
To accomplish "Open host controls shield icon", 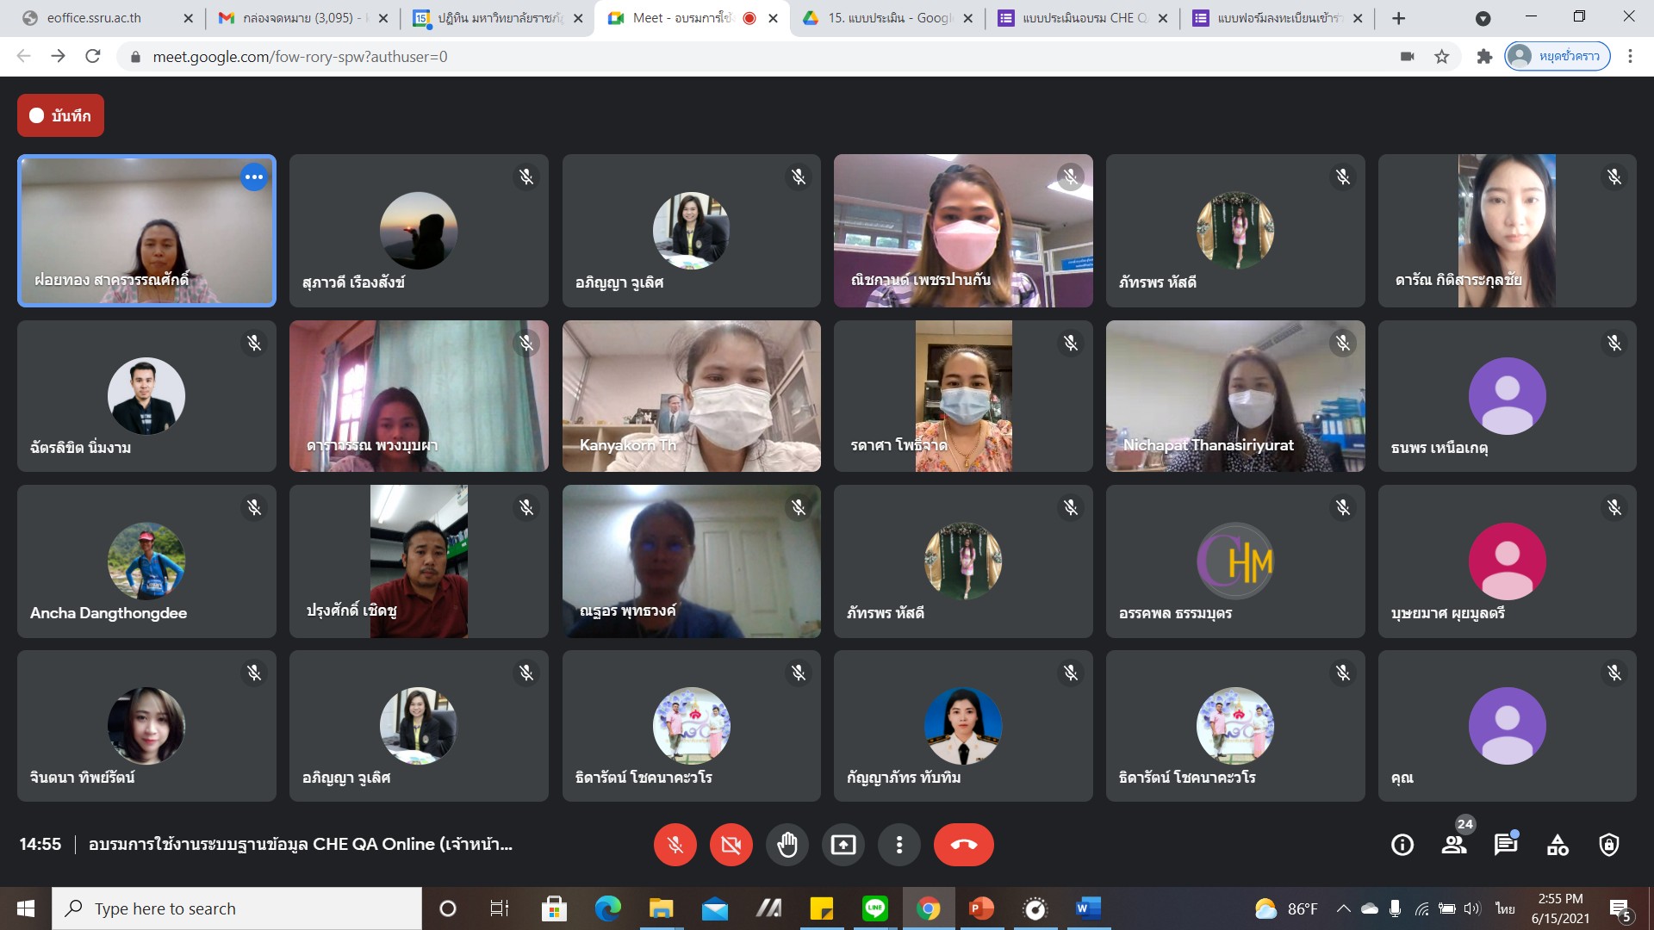I will (x=1608, y=845).
